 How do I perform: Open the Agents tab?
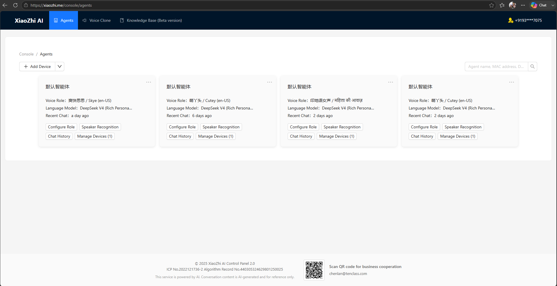(63, 20)
